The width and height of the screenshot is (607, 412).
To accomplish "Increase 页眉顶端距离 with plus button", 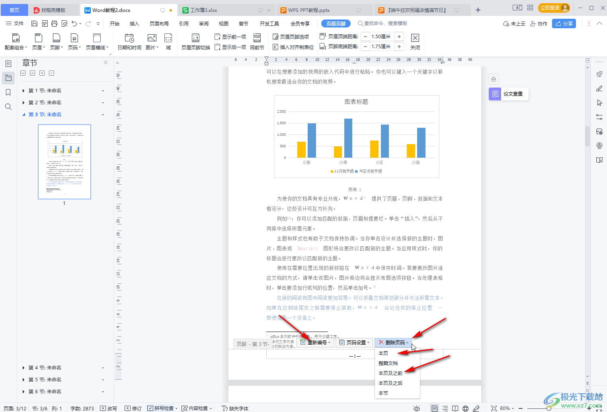I will click(399, 37).
